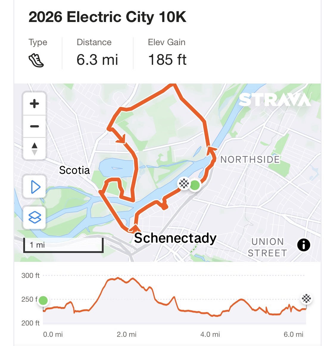335x346 pixels.
Task: Play the route flyover animation
Action: coord(35,187)
